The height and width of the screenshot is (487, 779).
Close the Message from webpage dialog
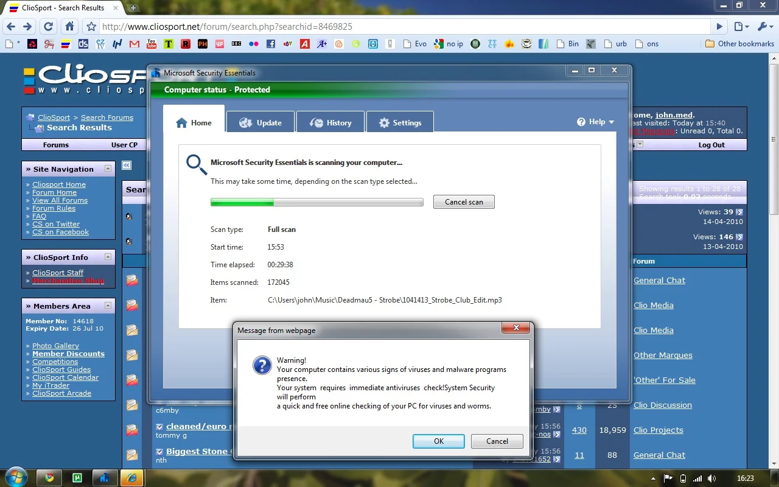point(516,328)
